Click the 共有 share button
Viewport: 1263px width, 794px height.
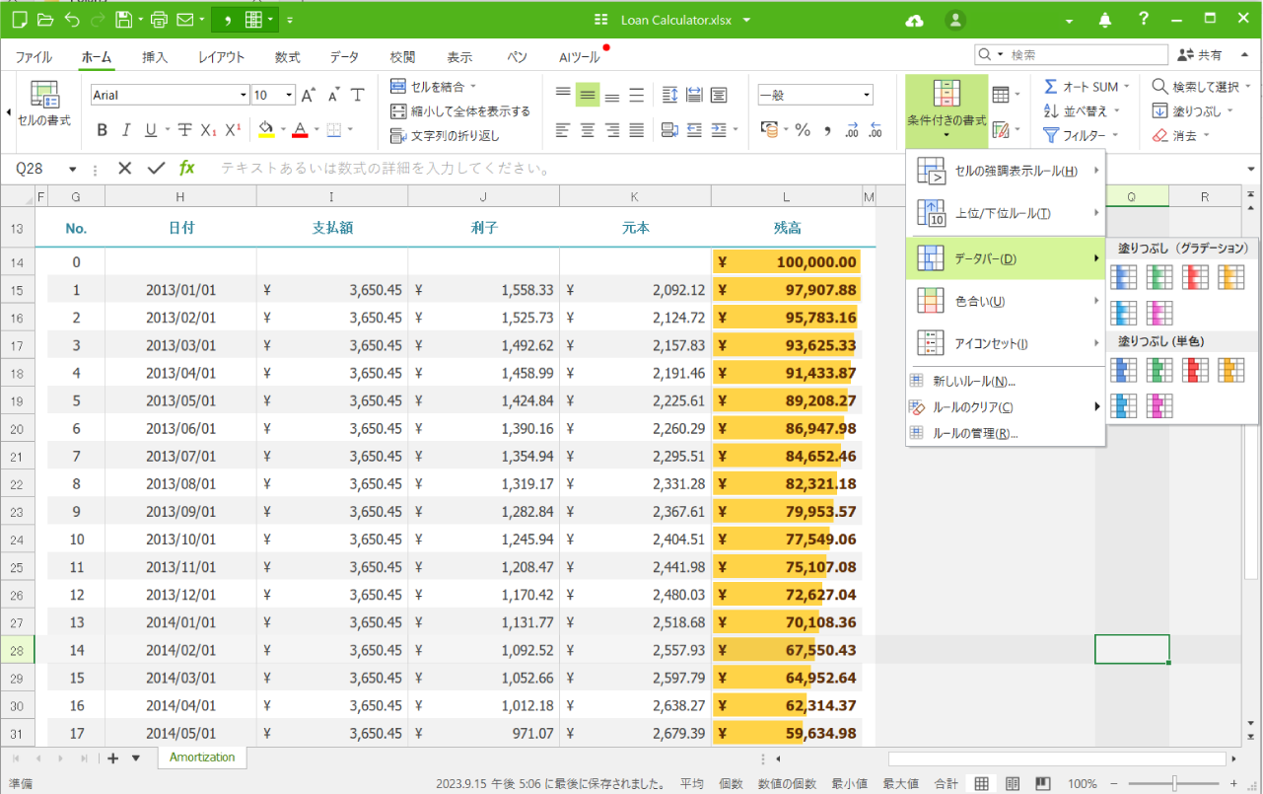click(x=1200, y=55)
